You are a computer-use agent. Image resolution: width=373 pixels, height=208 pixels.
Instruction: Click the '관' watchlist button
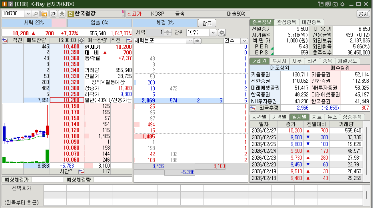(53, 14)
